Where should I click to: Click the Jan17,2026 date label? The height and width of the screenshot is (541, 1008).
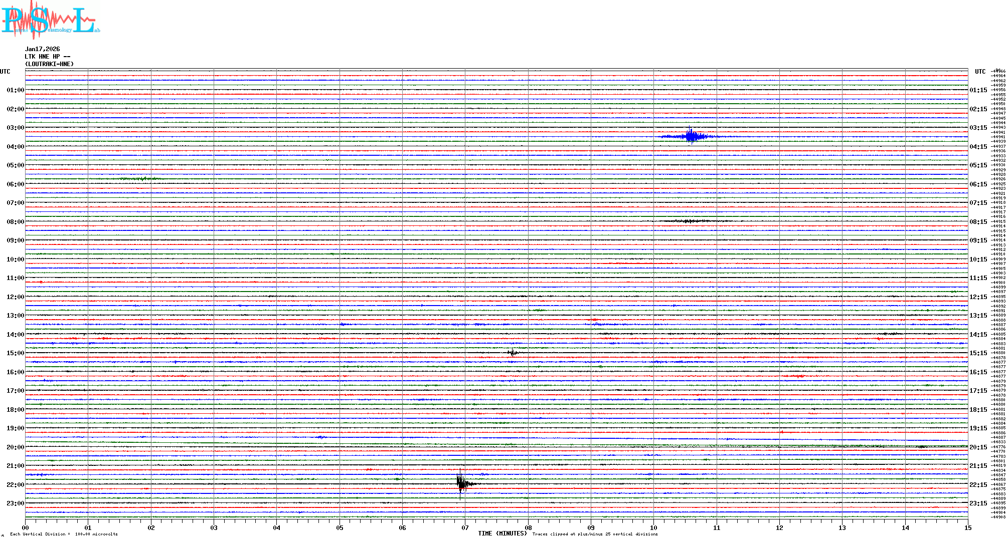(42, 49)
